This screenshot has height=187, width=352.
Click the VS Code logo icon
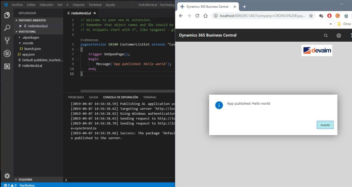5,4
